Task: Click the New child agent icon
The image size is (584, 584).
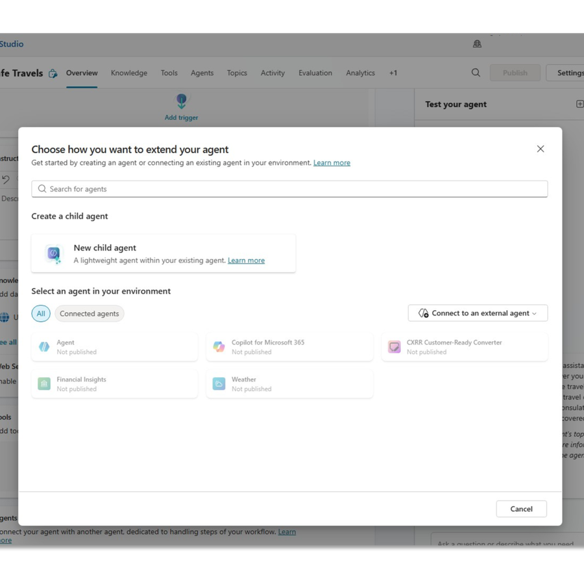Action: click(x=54, y=254)
